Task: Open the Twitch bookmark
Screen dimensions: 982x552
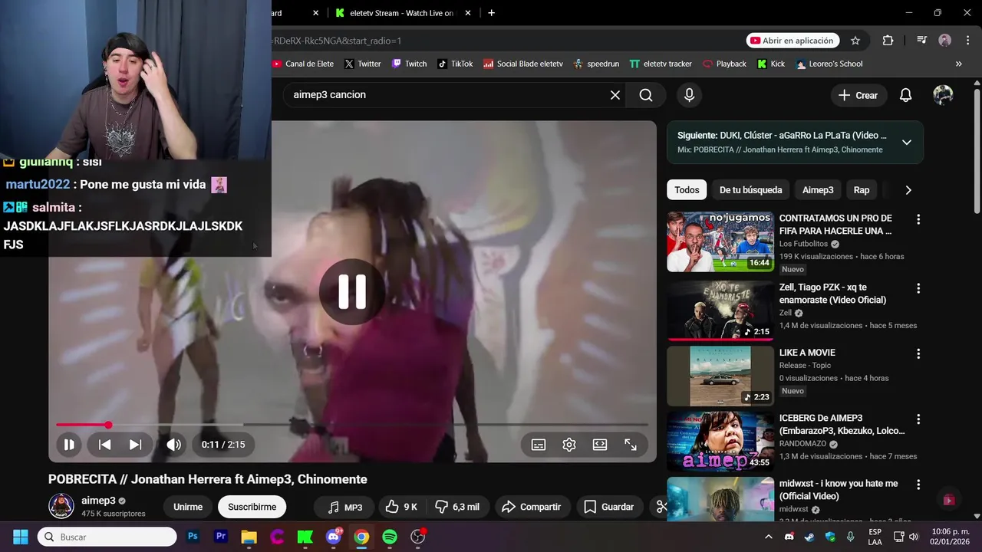Action: click(x=409, y=64)
